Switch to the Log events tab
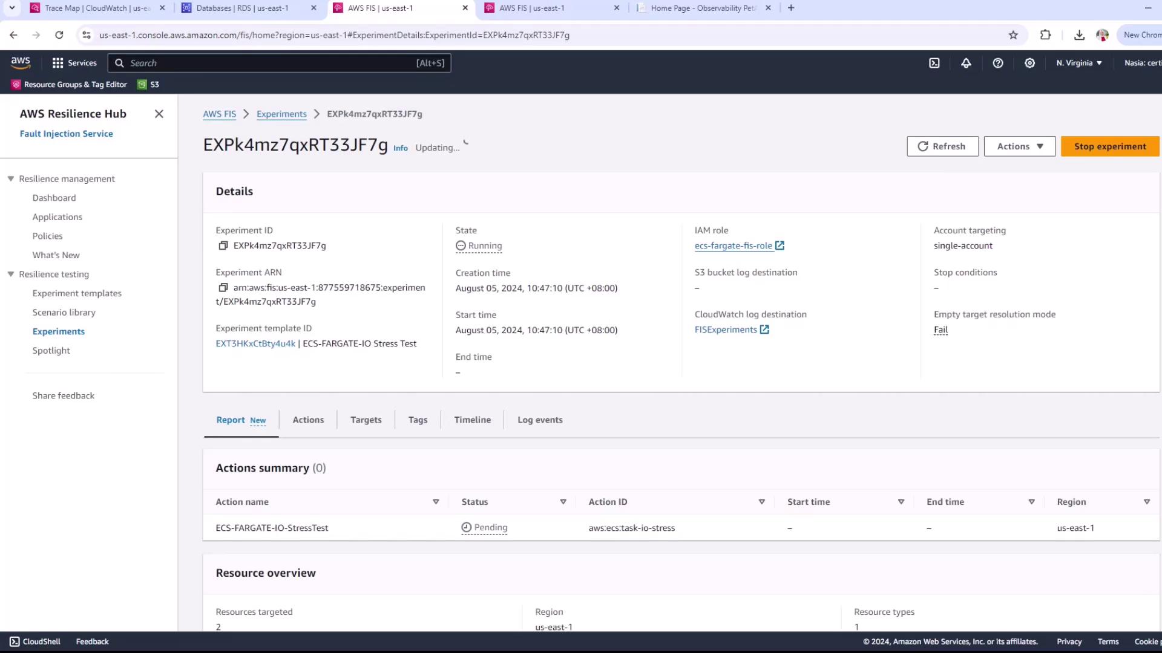Viewport: 1162px width, 653px height. click(540, 420)
